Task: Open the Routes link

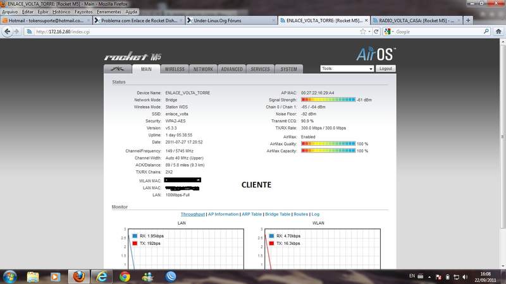Action: [x=301, y=214]
